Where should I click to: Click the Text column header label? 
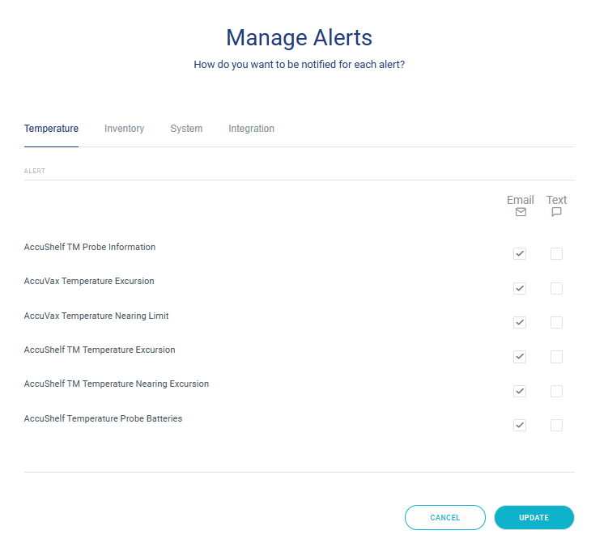[556, 200]
